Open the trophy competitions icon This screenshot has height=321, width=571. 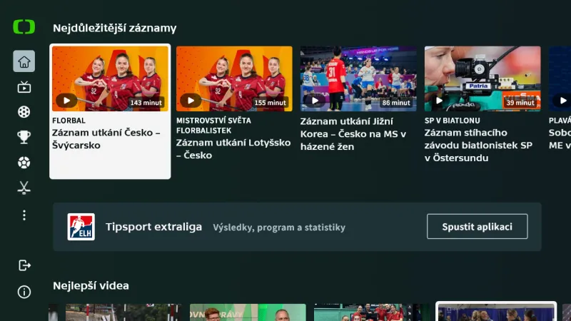(x=24, y=137)
